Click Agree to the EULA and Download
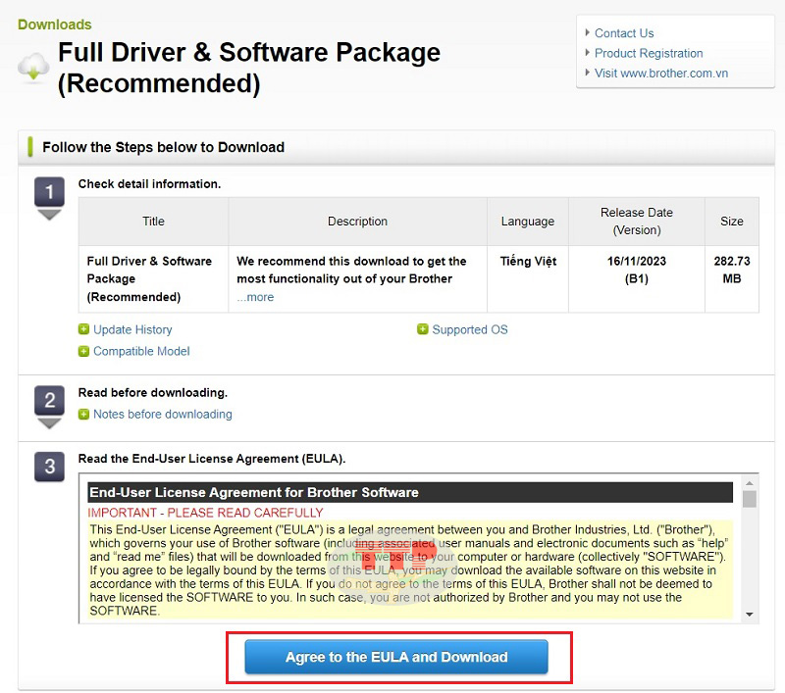The height and width of the screenshot is (693, 785). 396,657
